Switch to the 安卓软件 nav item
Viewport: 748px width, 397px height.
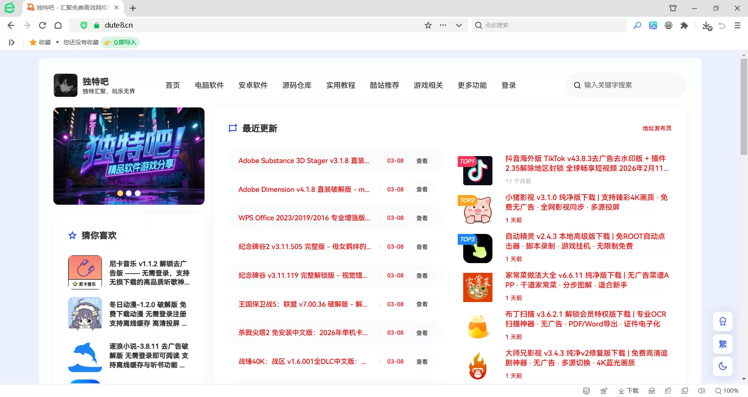tap(253, 85)
